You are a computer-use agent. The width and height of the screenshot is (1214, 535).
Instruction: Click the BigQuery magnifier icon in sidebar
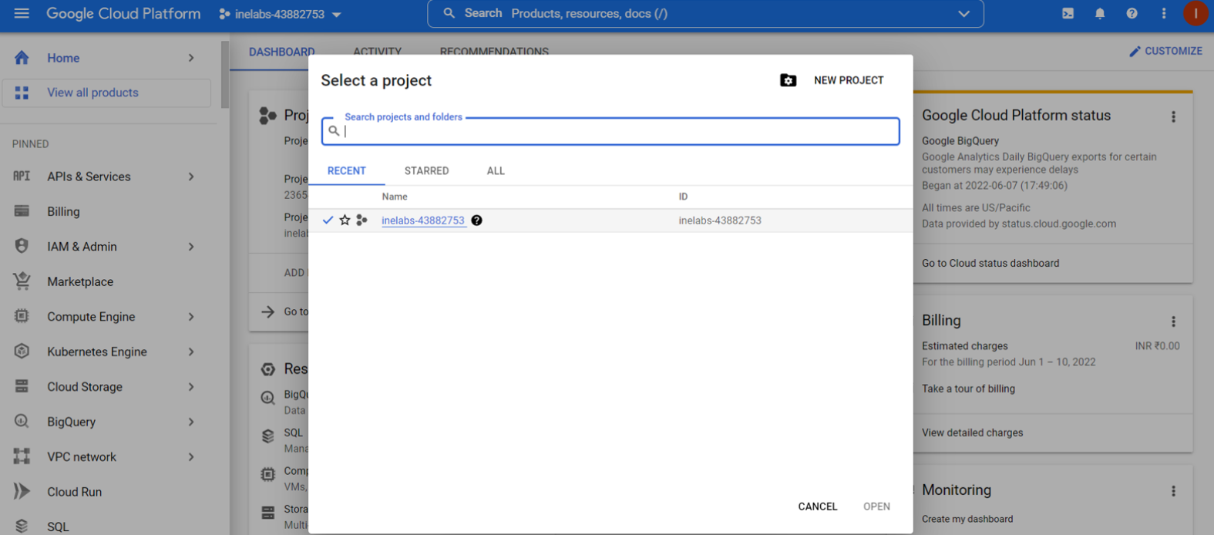click(x=22, y=422)
